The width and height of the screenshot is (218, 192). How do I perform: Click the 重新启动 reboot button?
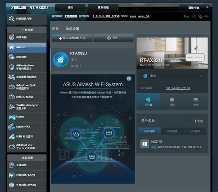[103, 7]
